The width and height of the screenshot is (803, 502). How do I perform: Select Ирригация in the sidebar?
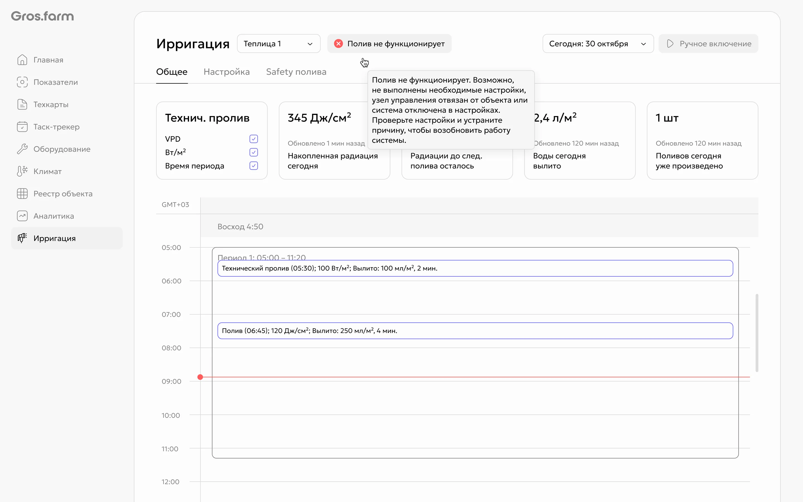pos(67,238)
